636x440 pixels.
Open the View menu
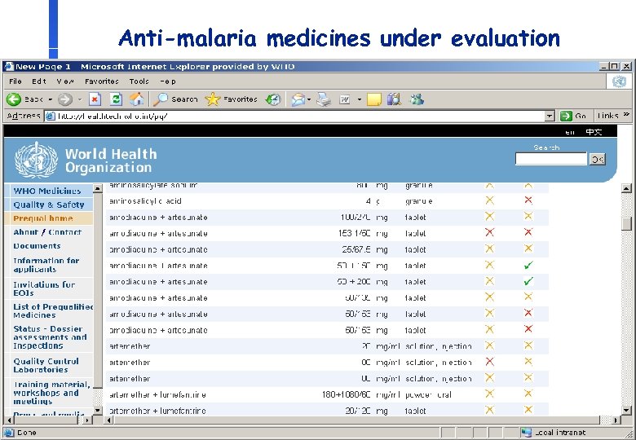(x=65, y=81)
